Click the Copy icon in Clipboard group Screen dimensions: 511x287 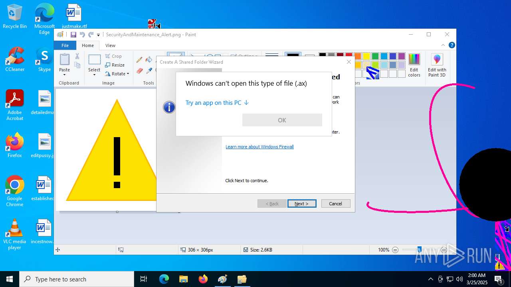77,65
